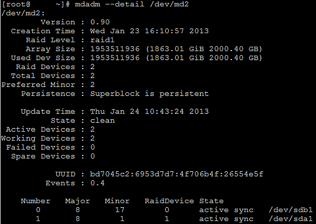Click the Preferred Minor label
The width and height of the screenshot is (316, 224).
(x=38, y=85)
